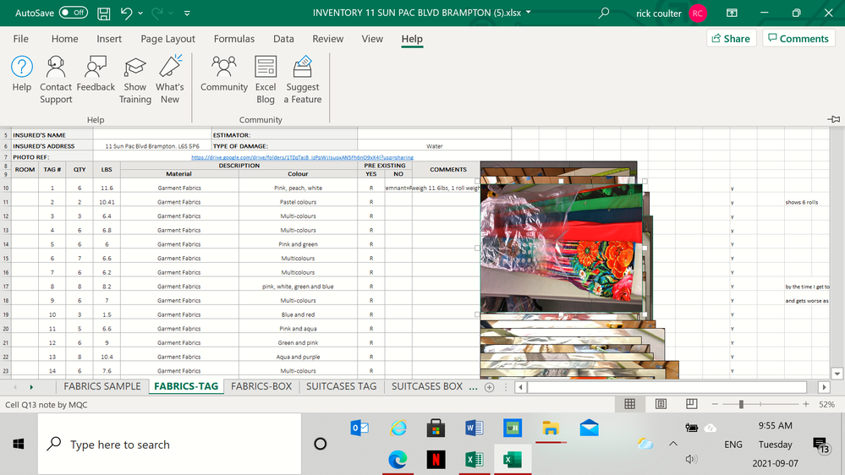Click Suggest a Feature
Image resolution: width=845 pixels, height=475 pixels.
302,79
